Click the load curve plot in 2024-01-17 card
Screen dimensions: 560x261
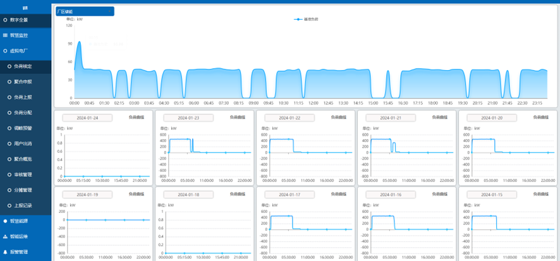tap(311, 232)
